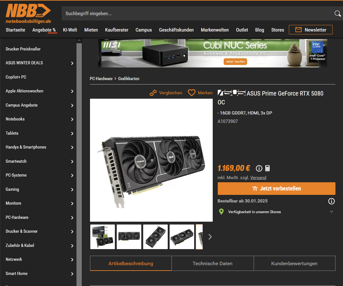Expand Drucker & Scanner category chevron
Screen dimensions: 343x286
pyautogui.click(x=72, y=231)
